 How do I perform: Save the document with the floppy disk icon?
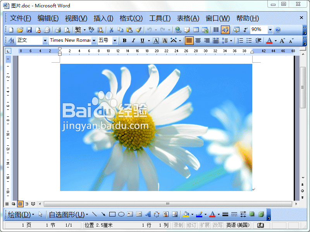29,30
